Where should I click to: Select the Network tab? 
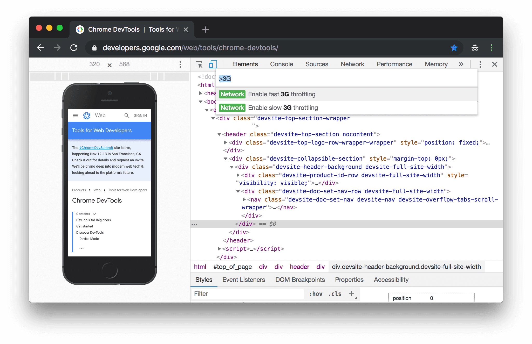[352, 64]
